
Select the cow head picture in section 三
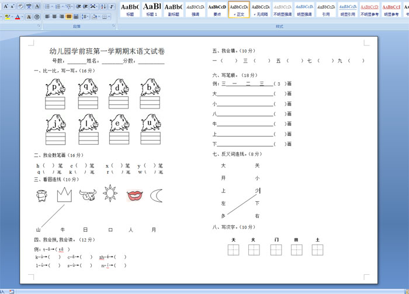[x=88, y=195]
